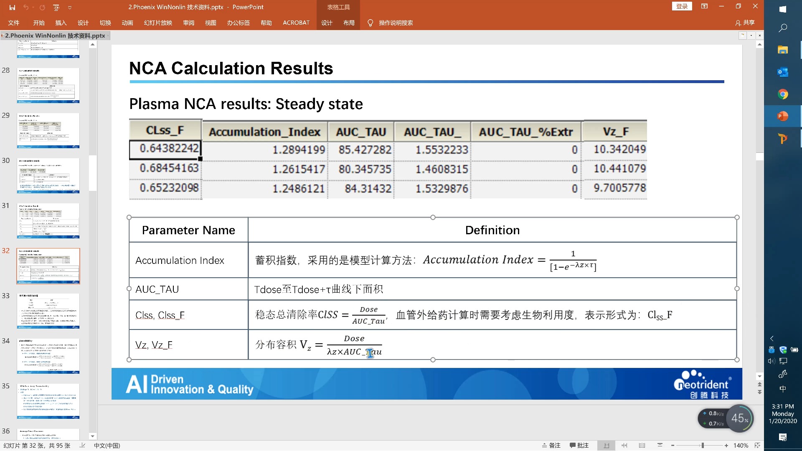Click the 登录 sign-in button
Viewport: 802px width, 451px height.
pyautogui.click(x=682, y=6)
